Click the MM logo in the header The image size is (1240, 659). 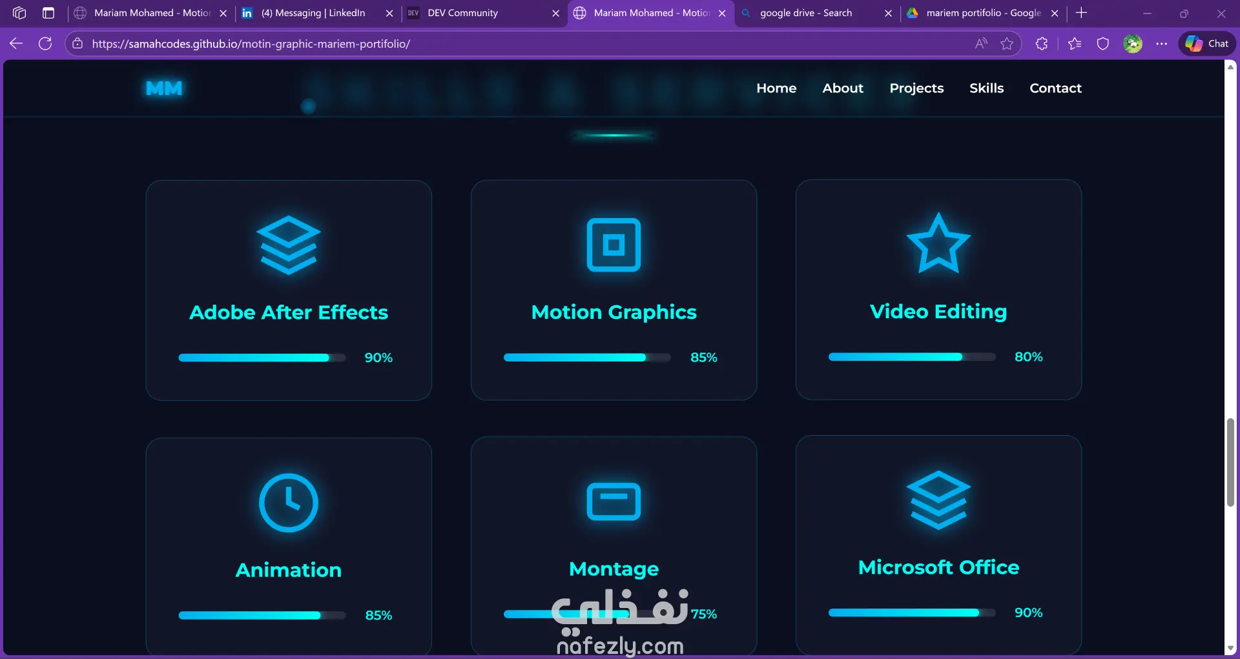coord(164,88)
